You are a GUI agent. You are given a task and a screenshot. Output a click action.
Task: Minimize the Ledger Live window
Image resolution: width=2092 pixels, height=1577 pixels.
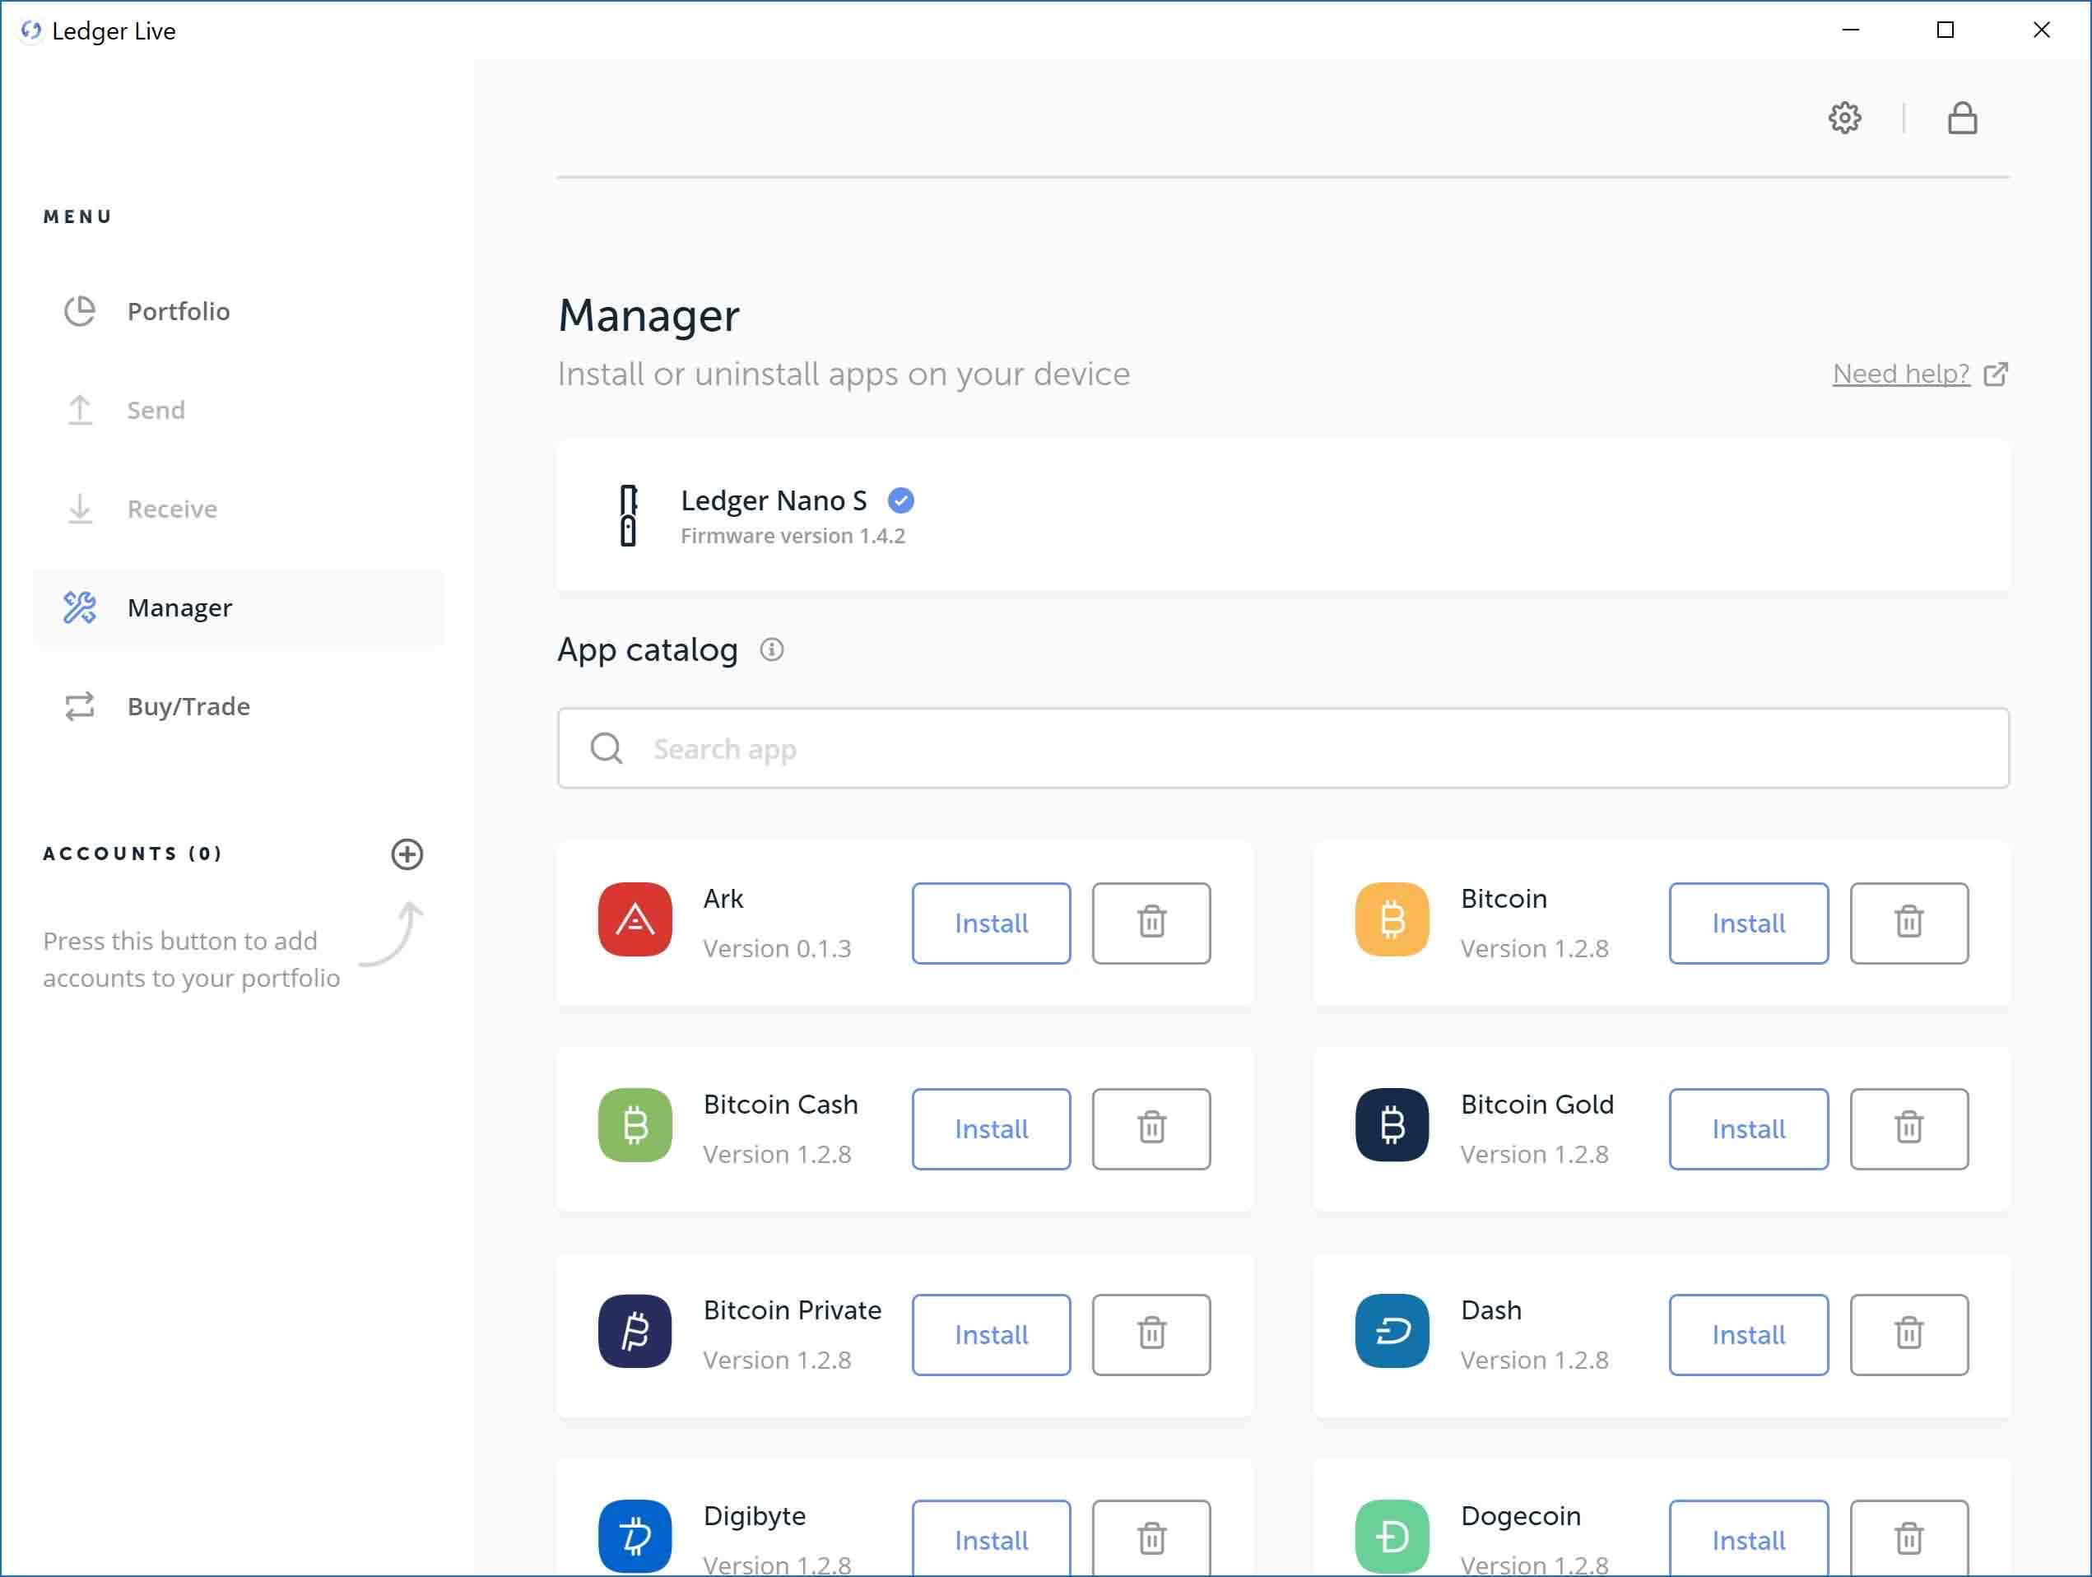pyautogui.click(x=1851, y=30)
